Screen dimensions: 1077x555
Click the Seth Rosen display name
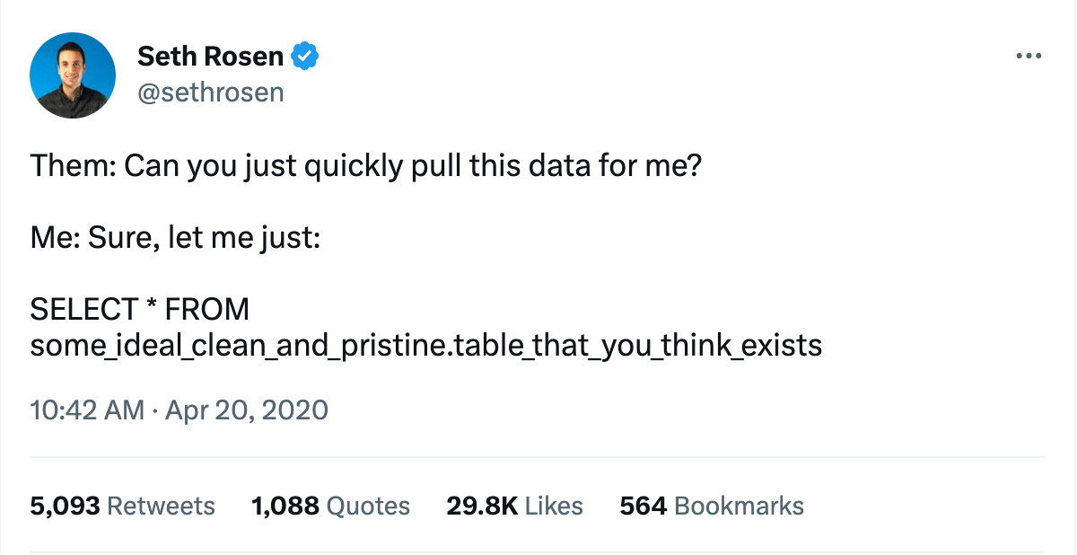210,57
